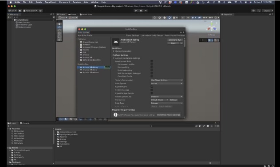Enable the Development Build checkbox
This screenshot has height=167, width=280.
[x=152, y=61]
